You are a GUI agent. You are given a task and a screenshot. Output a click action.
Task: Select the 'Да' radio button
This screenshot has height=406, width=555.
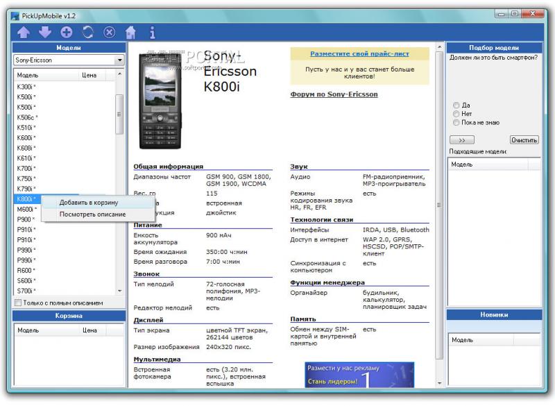click(x=456, y=105)
